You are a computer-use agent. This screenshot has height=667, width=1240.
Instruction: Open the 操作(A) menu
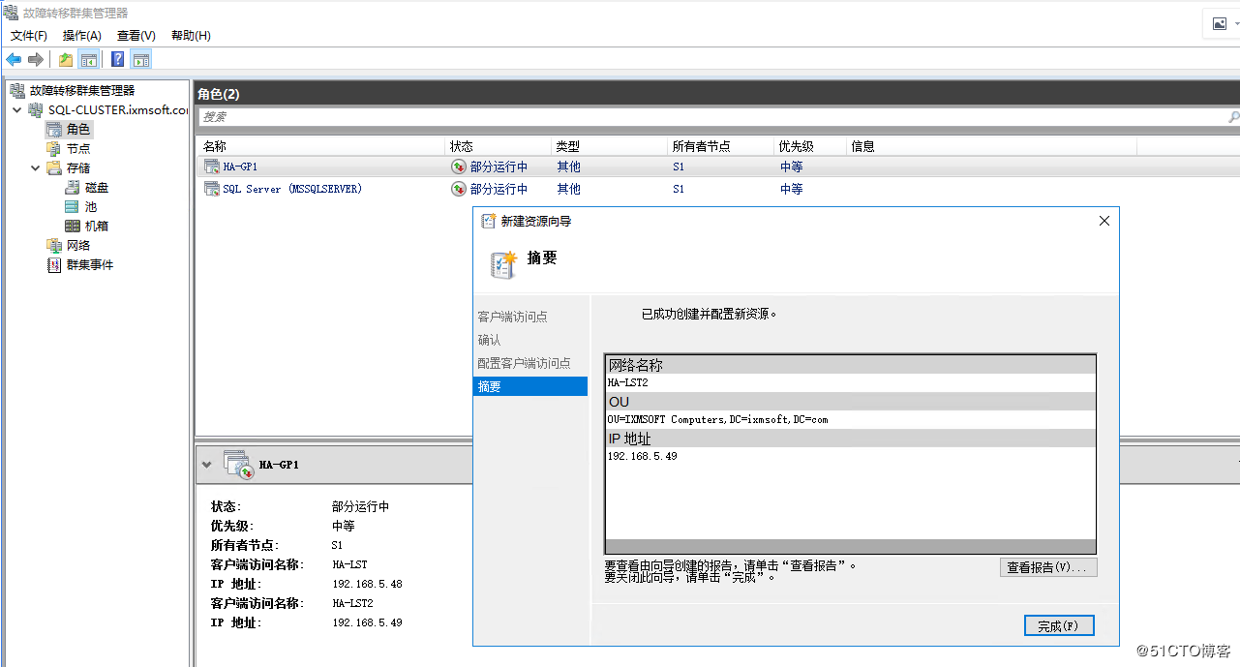(x=81, y=35)
